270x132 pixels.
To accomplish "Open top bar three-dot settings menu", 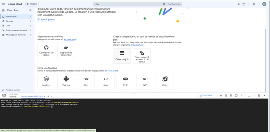I will pyautogui.click(x=259, y=4).
